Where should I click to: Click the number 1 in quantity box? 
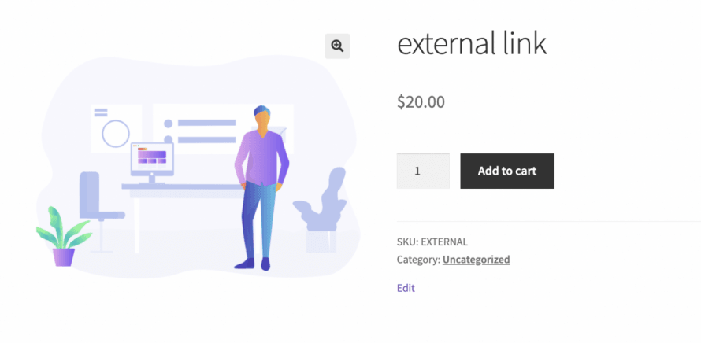click(417, 171)
